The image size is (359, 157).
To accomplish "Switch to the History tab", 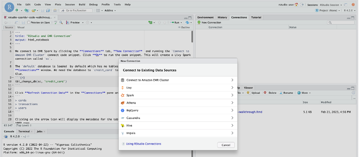I will (x=222, y=17).
